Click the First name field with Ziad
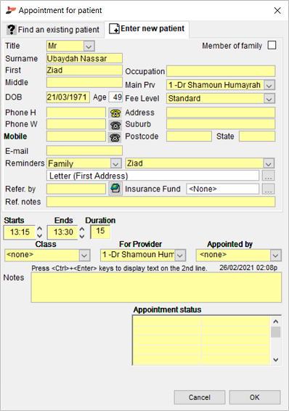 [x=84, y=70]
